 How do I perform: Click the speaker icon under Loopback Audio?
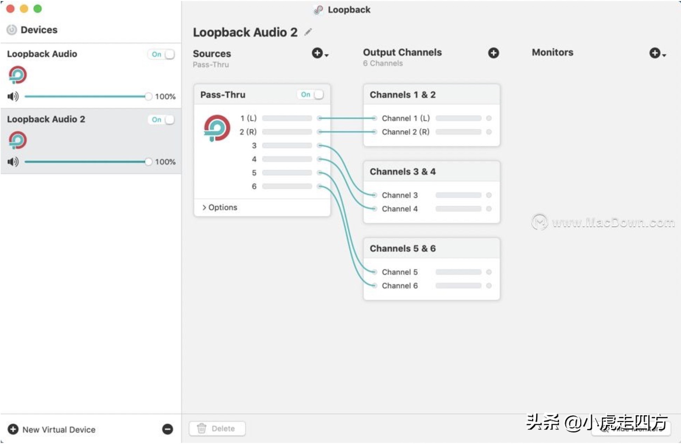(x=13, y=96)
